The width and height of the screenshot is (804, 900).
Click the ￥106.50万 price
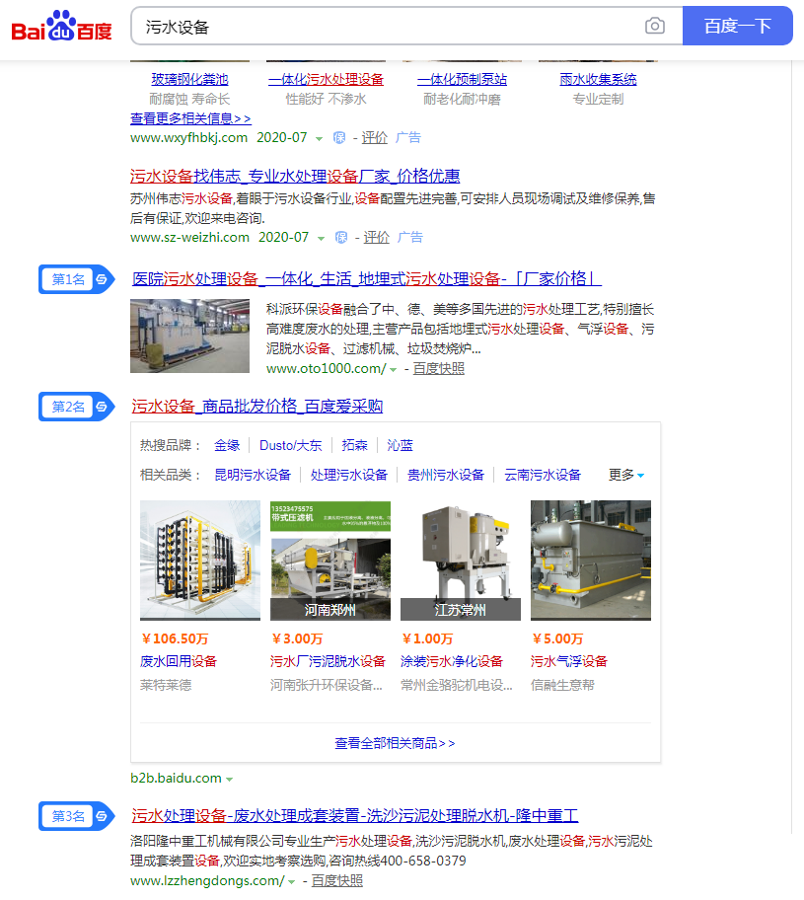point(175,638)
